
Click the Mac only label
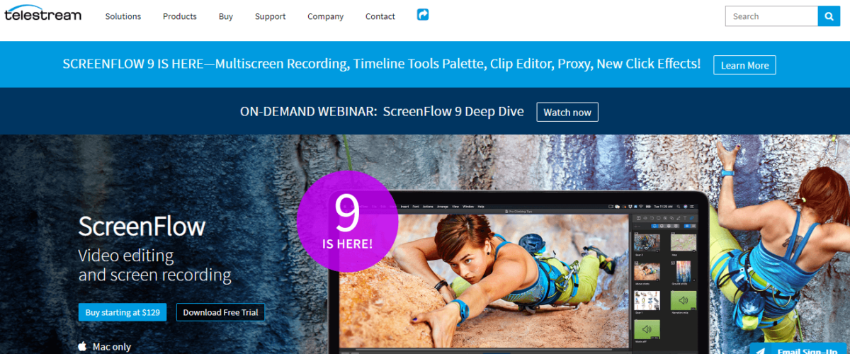tap(112, 347)
